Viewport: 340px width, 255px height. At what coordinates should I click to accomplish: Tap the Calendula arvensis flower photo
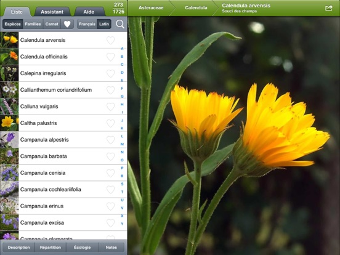[x=234, y=136]
